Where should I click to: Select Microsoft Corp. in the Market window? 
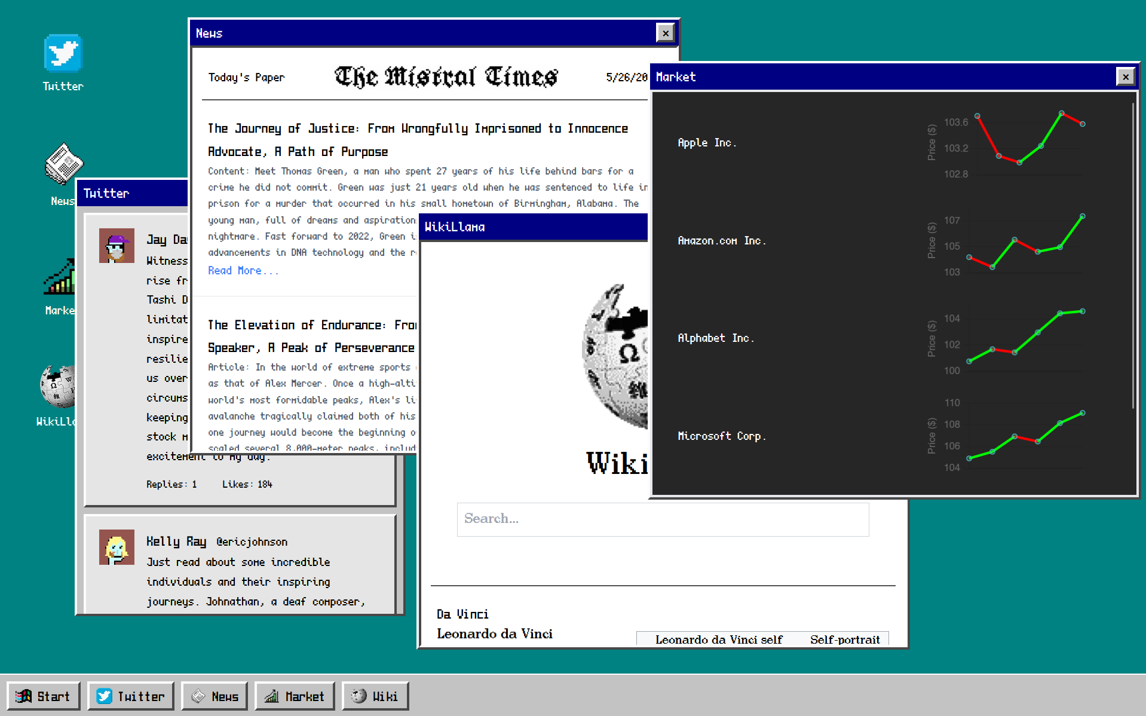coord(722,436)
